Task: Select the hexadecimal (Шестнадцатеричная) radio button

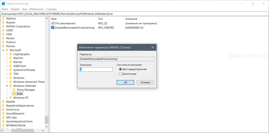Action: pyautogui.click(x=120, y=69)
